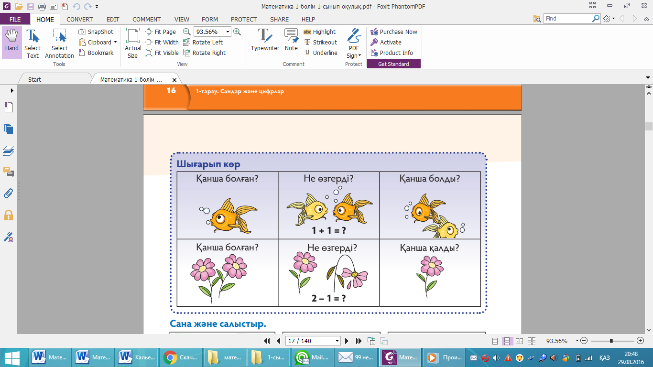
Task: Open the PDF Sign dropdown
Action: tap(354, 43)
